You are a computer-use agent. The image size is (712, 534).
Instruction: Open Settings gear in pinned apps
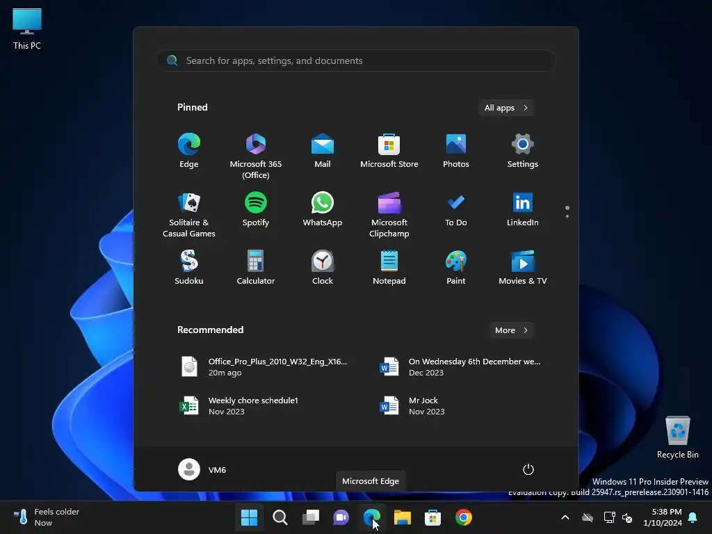(523, 151)
